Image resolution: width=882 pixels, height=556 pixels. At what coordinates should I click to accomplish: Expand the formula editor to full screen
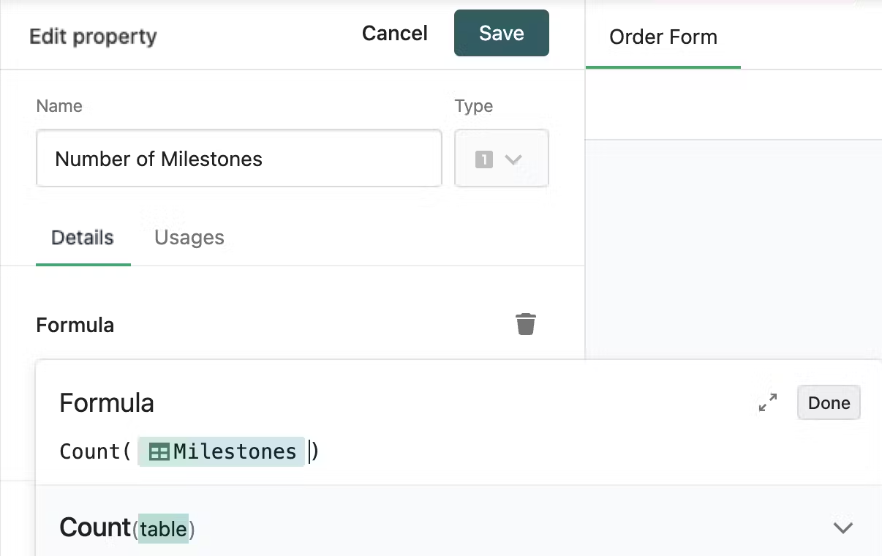pyautogui.click(x=768, y=402)
